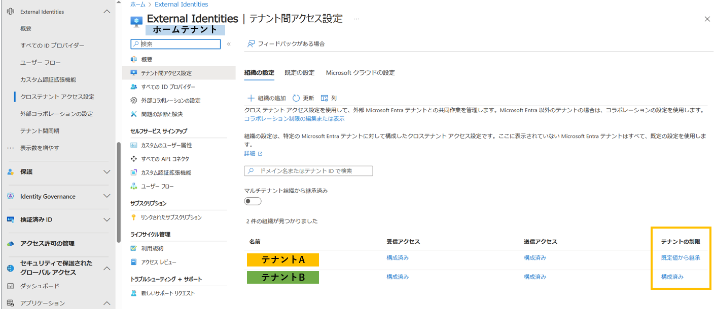The height and width of the screenshot is (311, 714).
Task: Click the 外部コラボレーションの設定 gear icon
Action: (x=134, y=100)
